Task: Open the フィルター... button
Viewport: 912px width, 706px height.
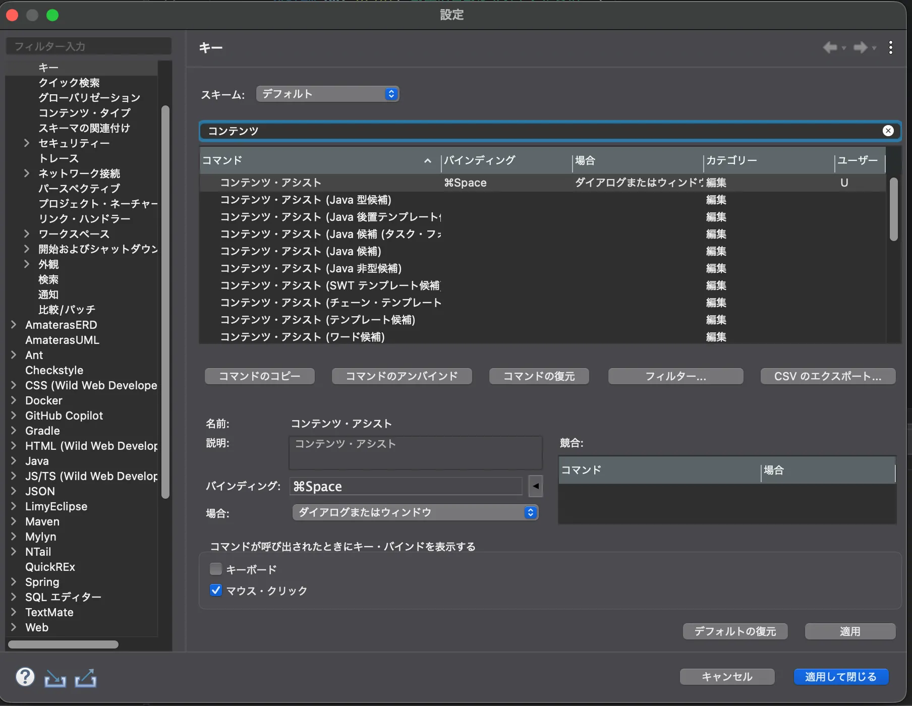Action: coord(675,376)
